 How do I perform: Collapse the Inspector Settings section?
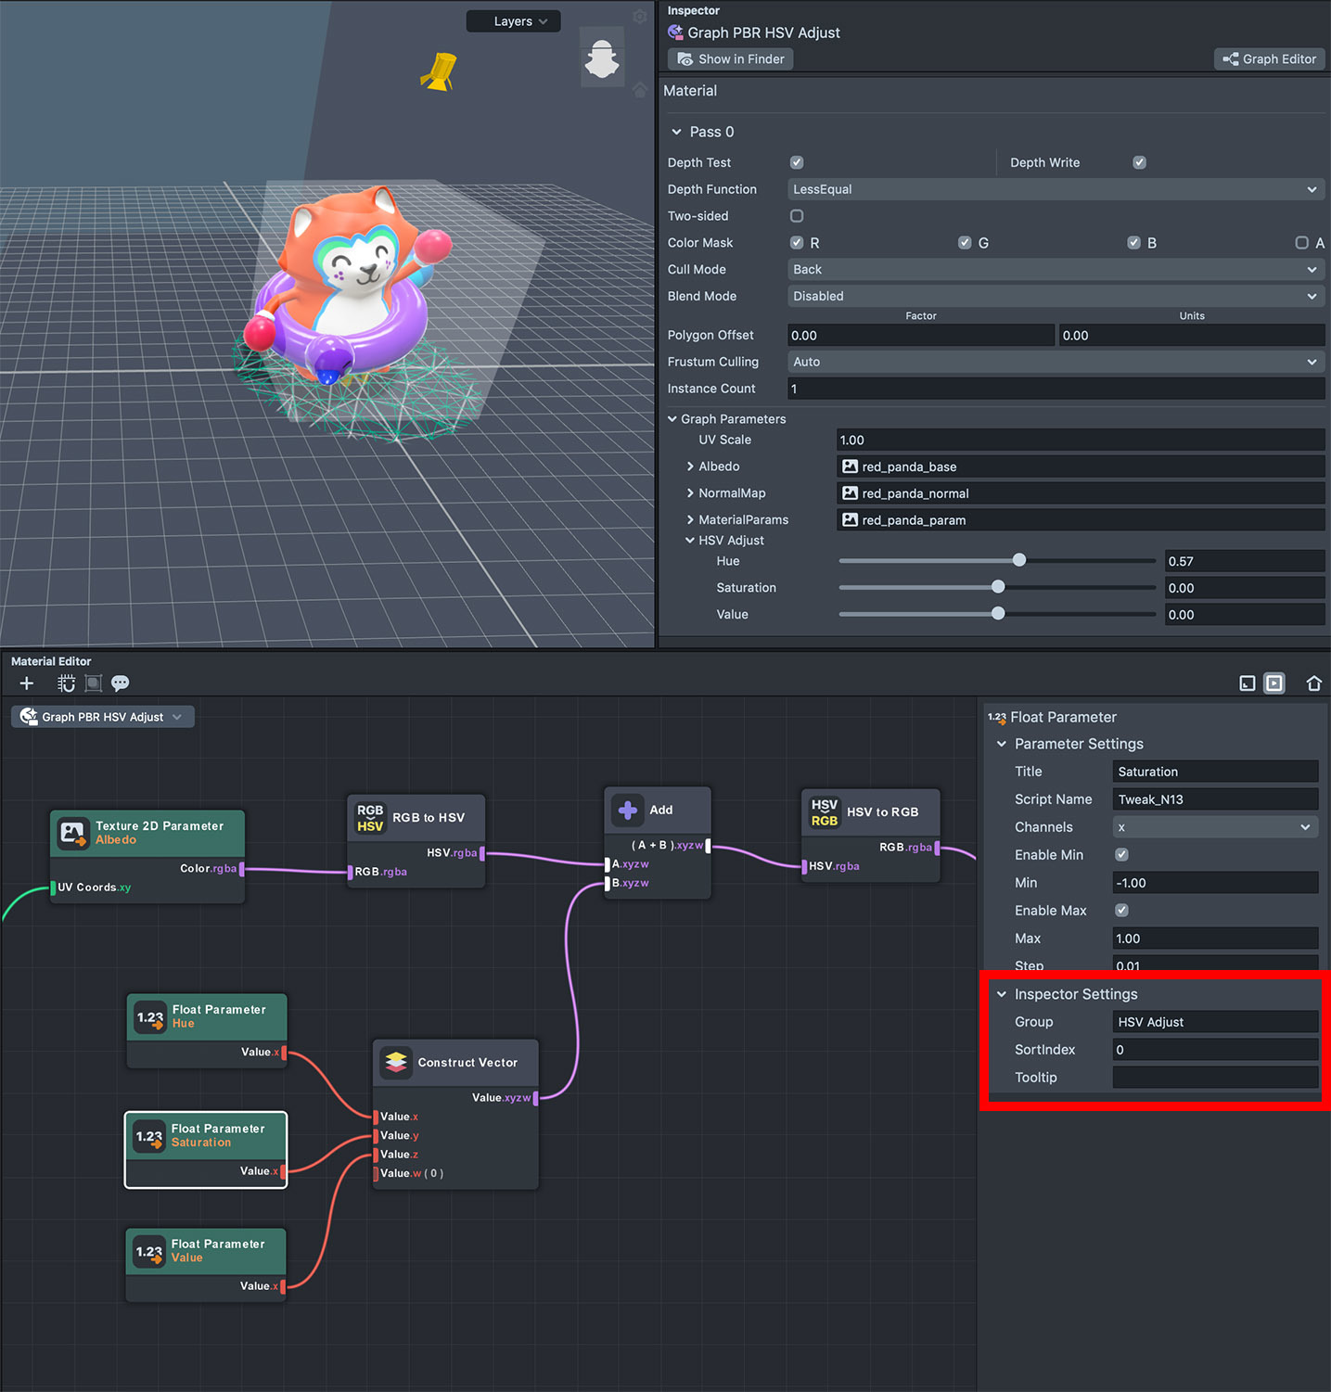[x=1002, y=994]
